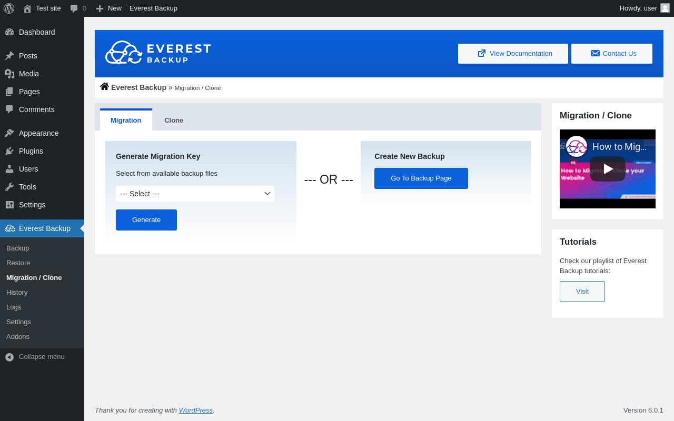Click the breadcrumb home icon
Viewport: 674px width, 421px height.
[x=104, y=86]
